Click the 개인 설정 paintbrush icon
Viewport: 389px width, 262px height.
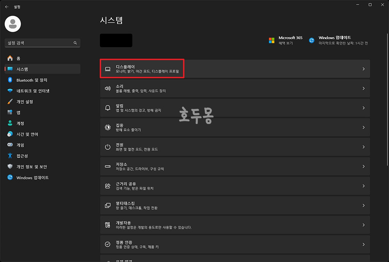click(x=10, y=102)
